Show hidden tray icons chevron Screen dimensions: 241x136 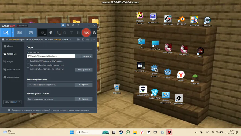pyautogui.click(x=196, y=132)
